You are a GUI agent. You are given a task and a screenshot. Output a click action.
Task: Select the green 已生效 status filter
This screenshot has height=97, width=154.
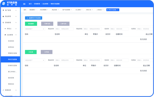click(31, 52)
